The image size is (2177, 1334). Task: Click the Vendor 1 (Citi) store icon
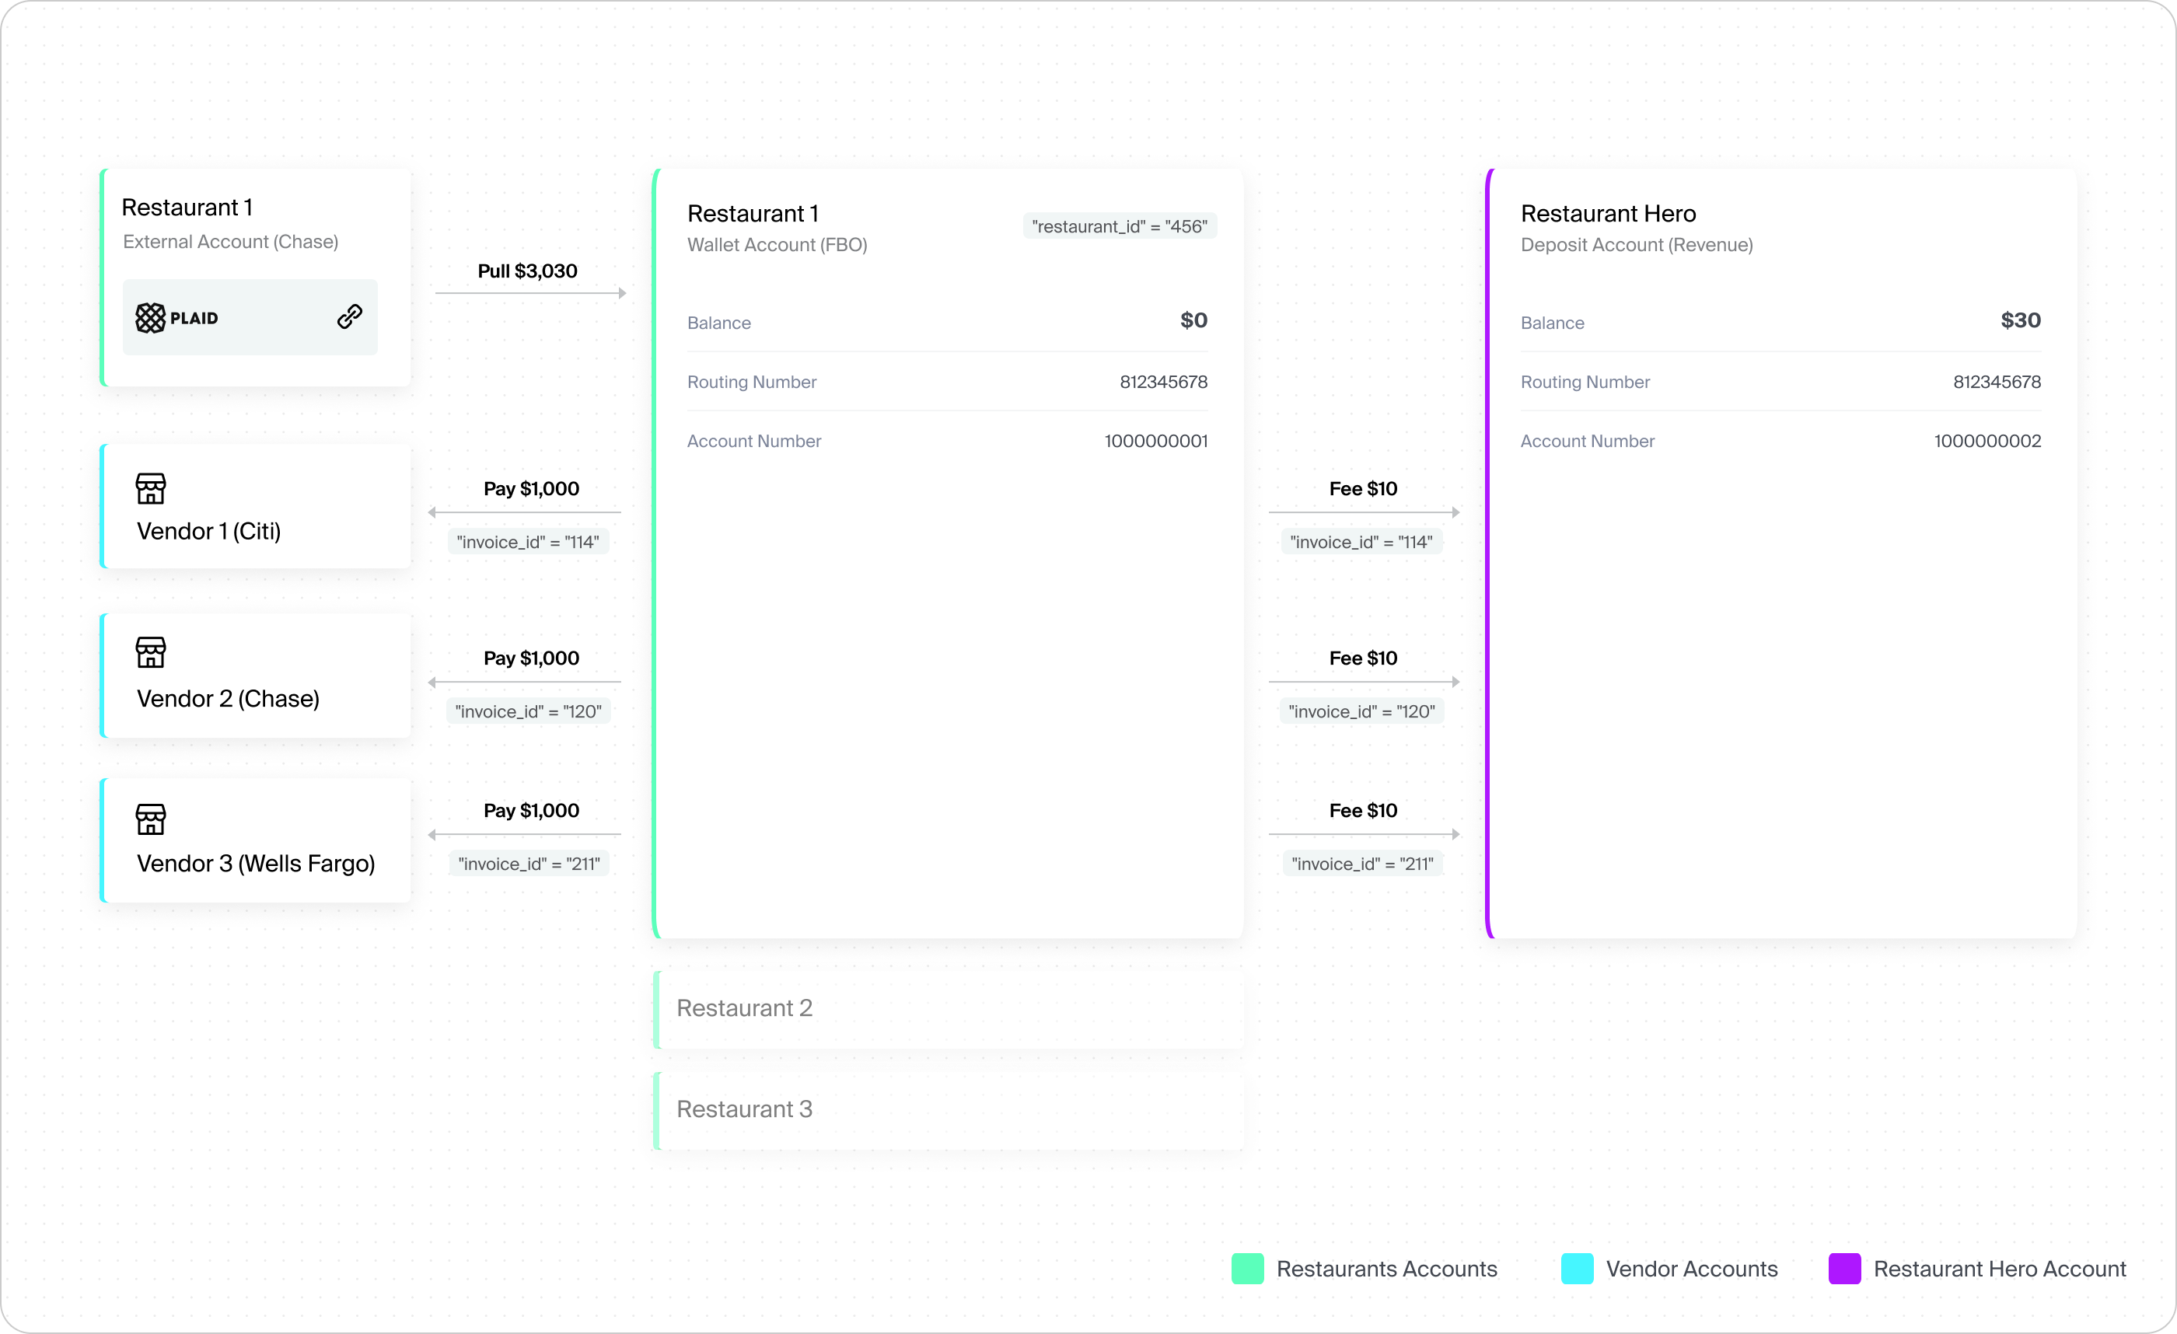coord(151,487)
